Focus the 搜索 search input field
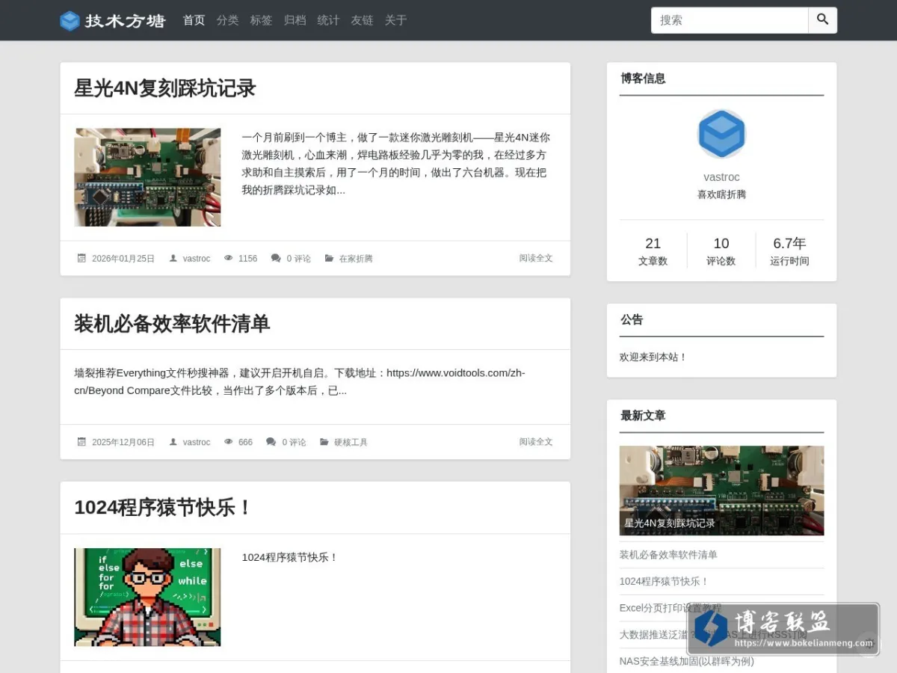 pyautogui.click(x=730, y=20)
